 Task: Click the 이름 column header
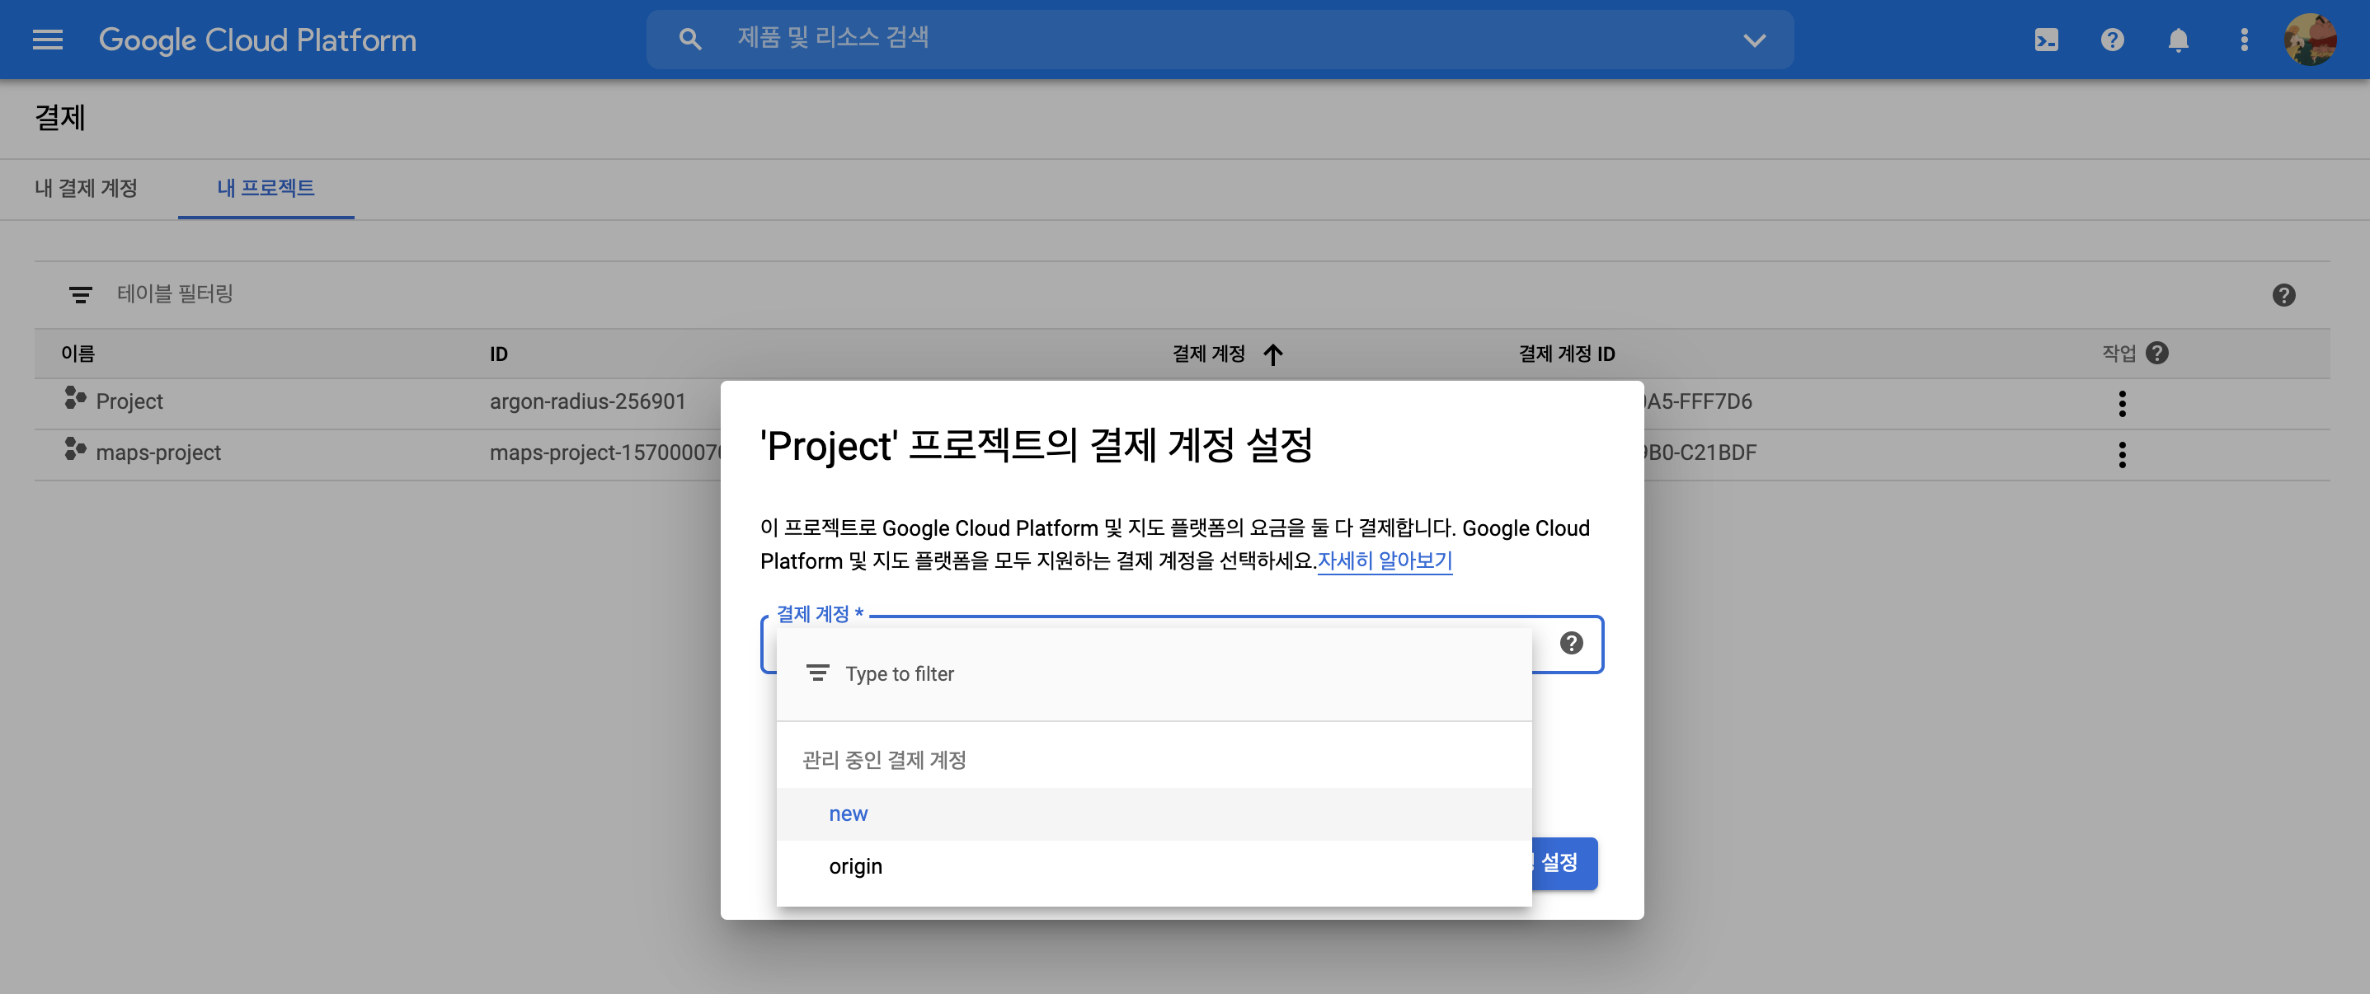click(x=78, y=353)
